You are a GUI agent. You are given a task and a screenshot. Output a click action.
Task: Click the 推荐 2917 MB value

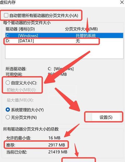pyautogui.click(x=57, y=145)
